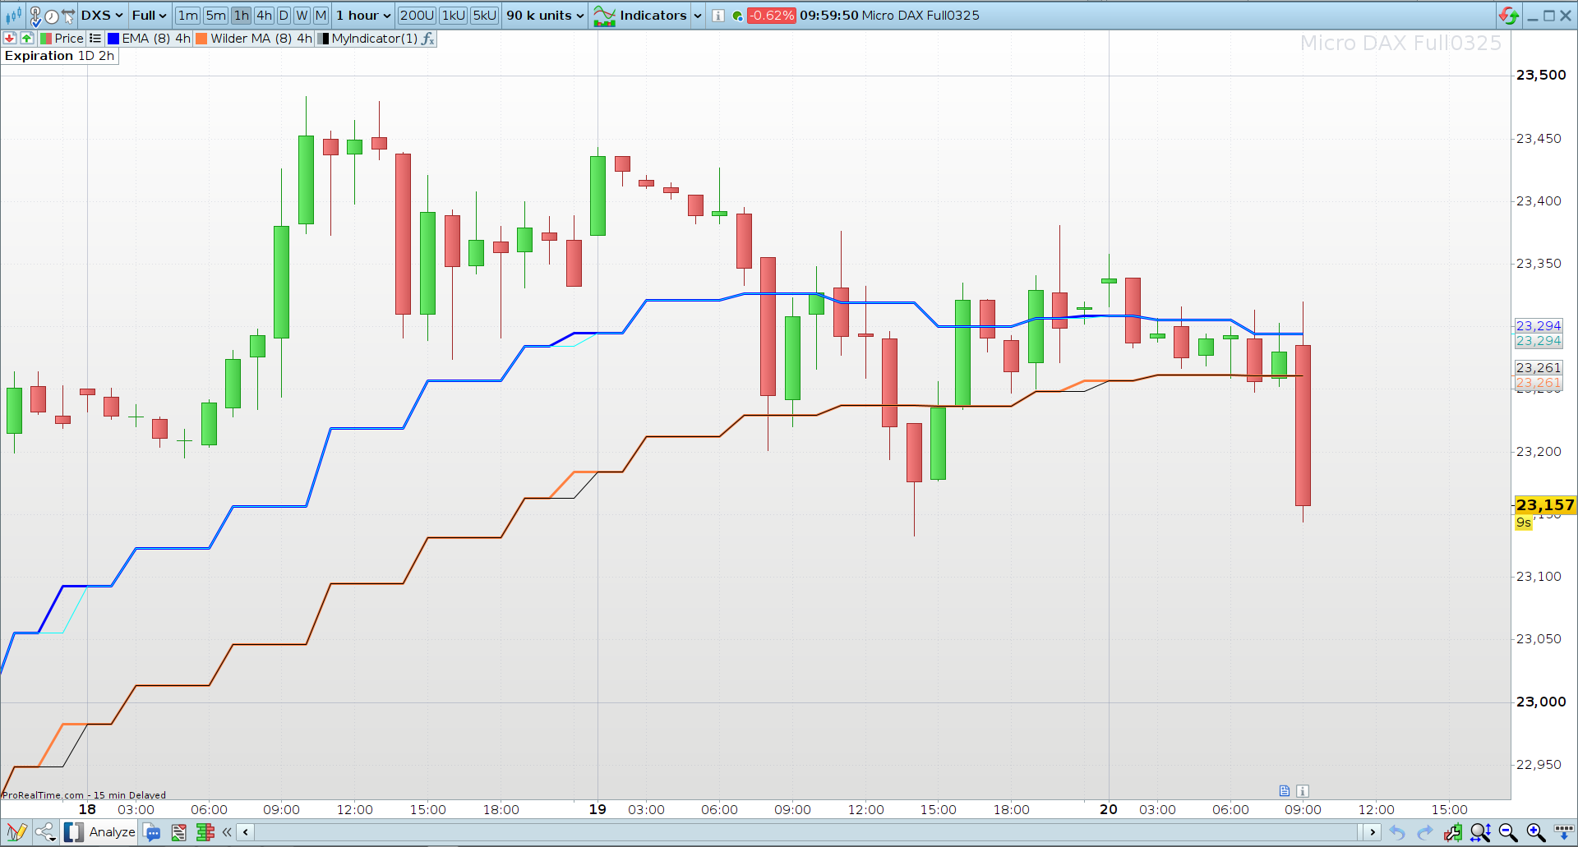Click the -0.62% change indicator
Viewport: 1578px width, 847px height.
point(771,16)
